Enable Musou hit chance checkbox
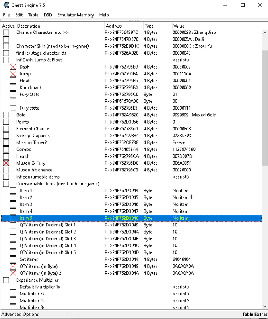 pyautogui.click(x=6, y=170)
